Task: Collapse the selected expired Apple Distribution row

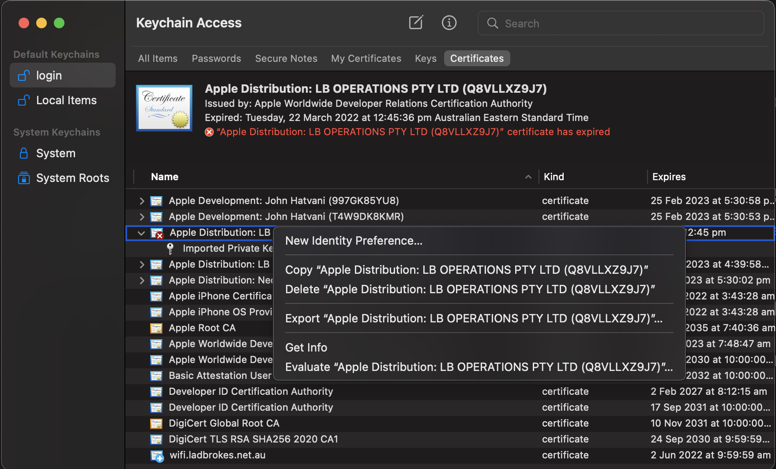Action: [141, 233]
